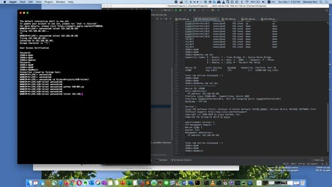332x187 pixels.
Task: Switch to the 420-001.py editor tab
Action: point(183,19)
